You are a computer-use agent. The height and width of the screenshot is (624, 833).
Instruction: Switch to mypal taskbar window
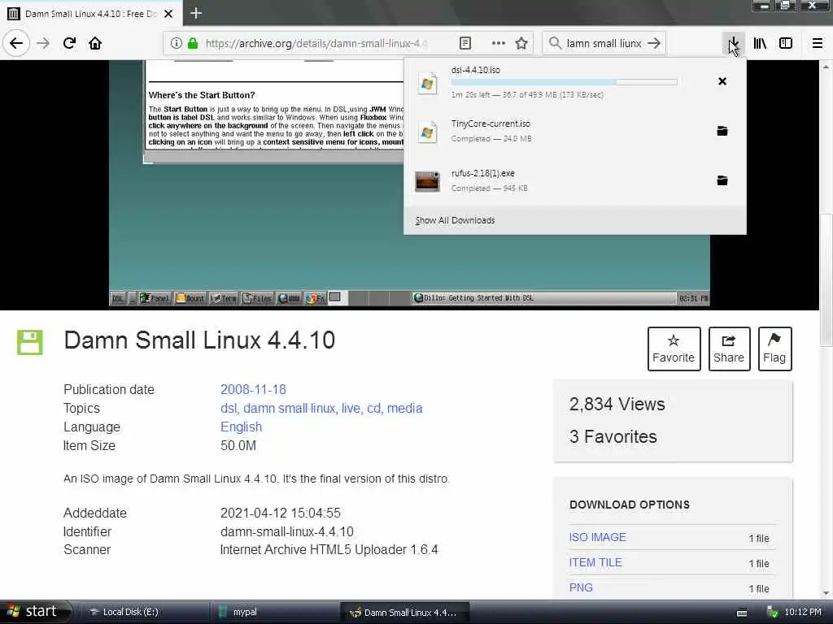click(275, 612)
